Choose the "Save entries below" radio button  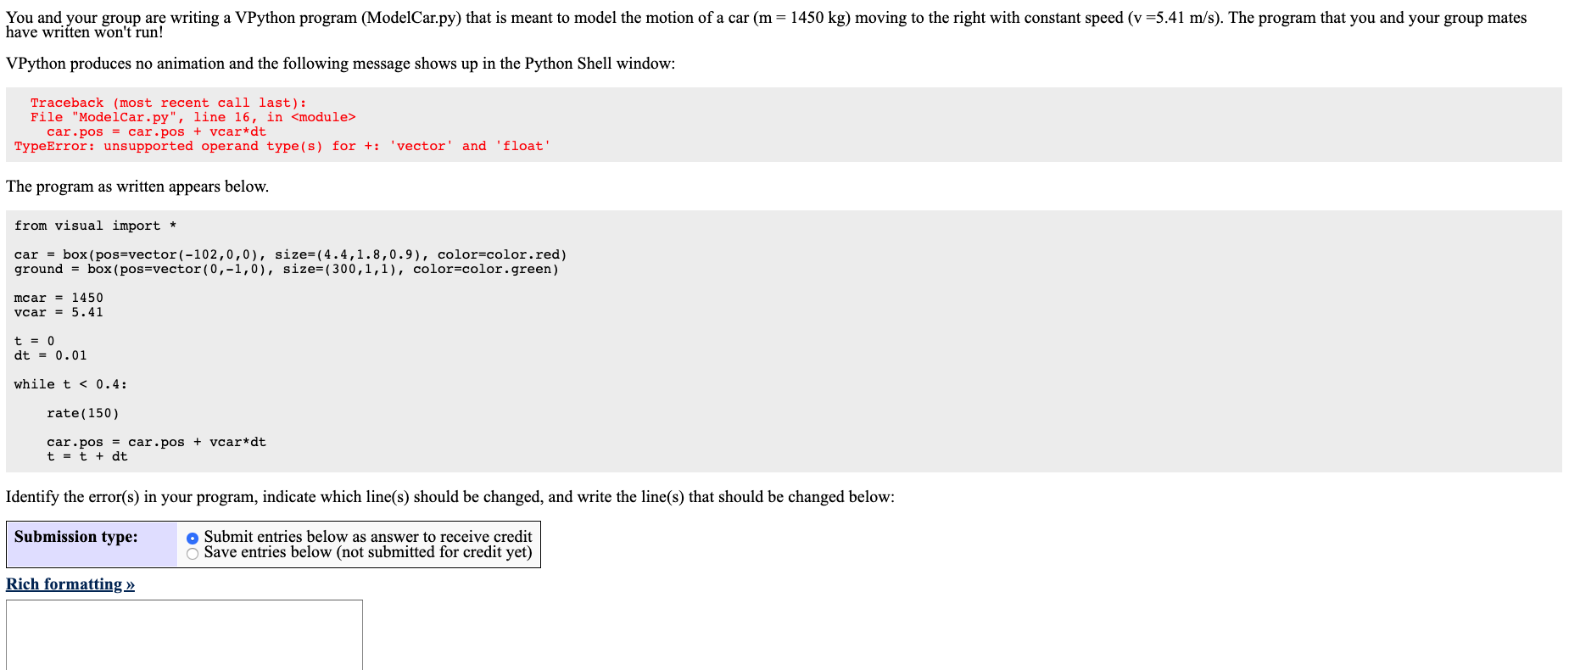[x=193, y=552]
